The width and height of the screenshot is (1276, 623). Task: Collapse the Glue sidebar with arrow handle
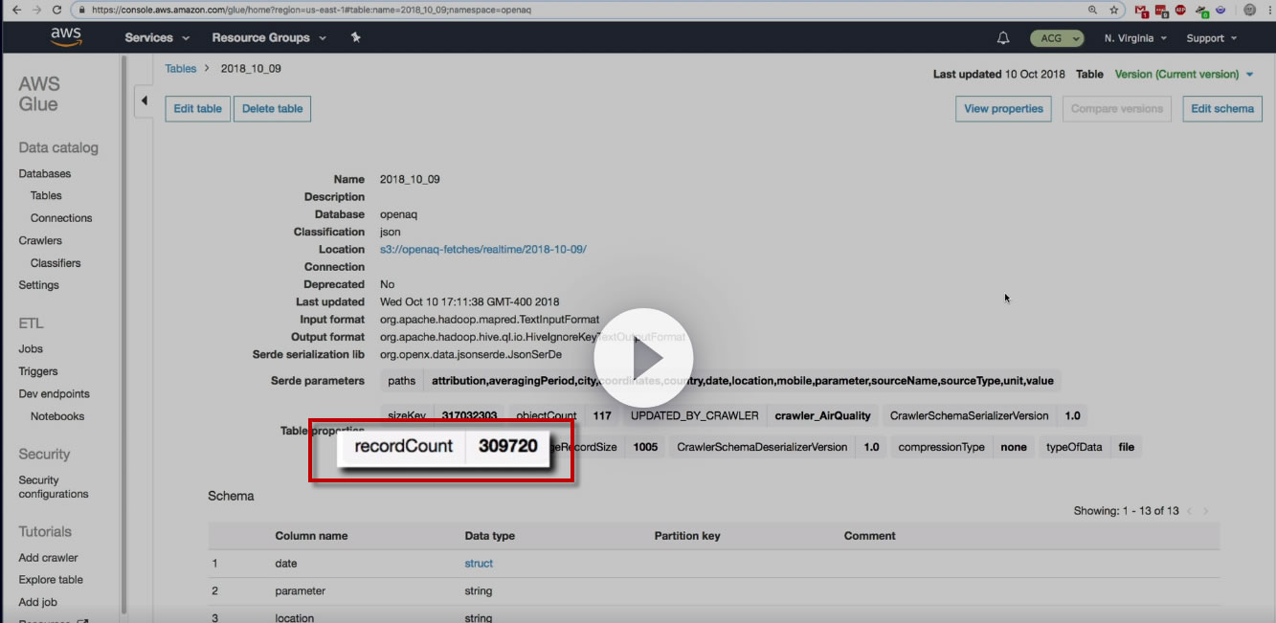[145, 100]
